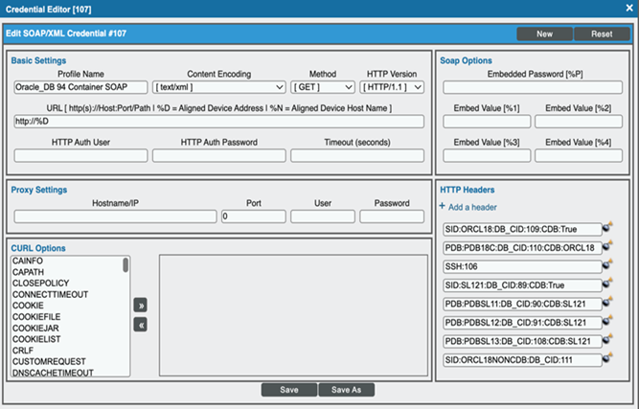Click the plus icon for Add a header

pyautogui.click(x=443, y=206)
